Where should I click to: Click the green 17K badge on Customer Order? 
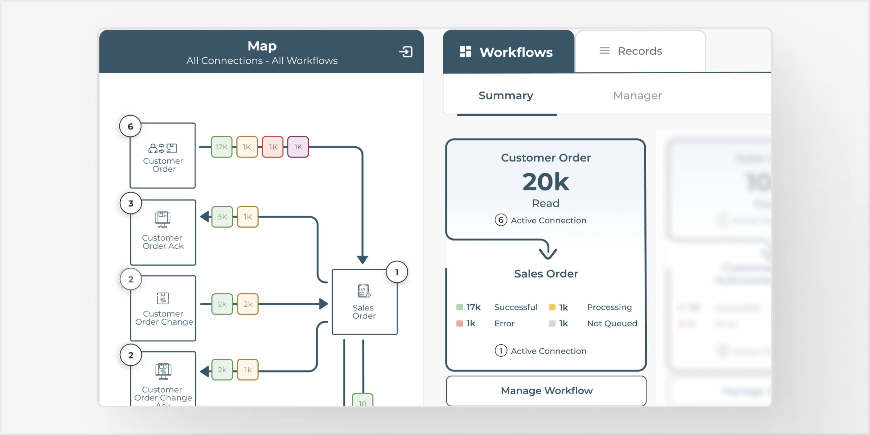tap(222, 147)
